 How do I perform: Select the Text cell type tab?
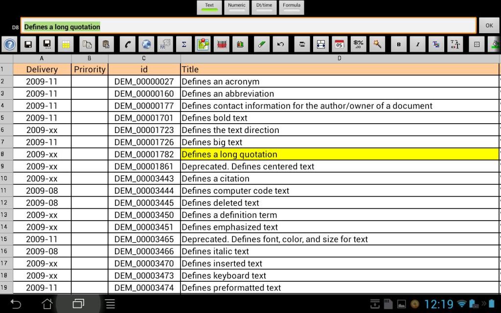click(x=209, y=8)
